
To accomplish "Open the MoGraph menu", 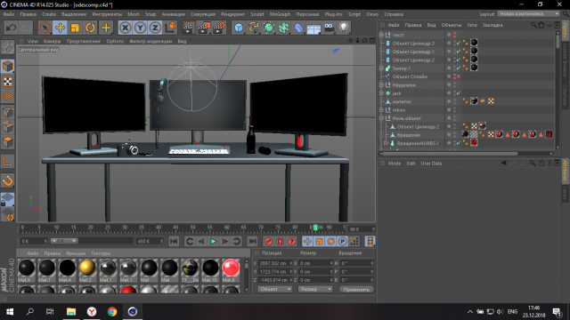I will click(x=280, y=14).
